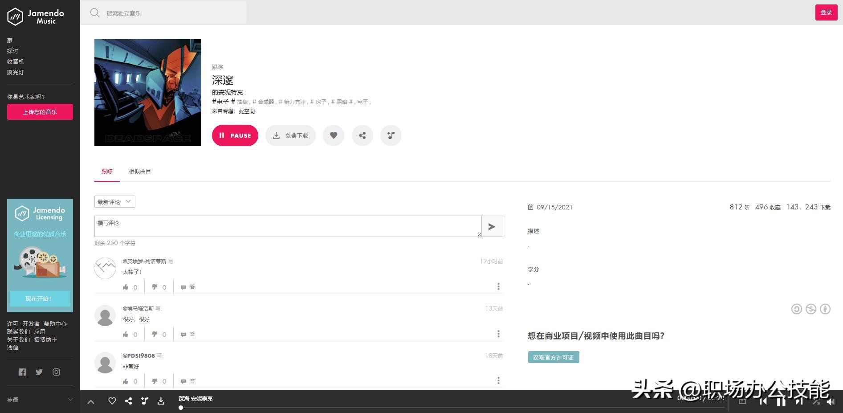Image resolution: width=843 pixels, height=413 pixels.
Task: Click the 获取官方许可证 button
Action: [x=553, y=357]
